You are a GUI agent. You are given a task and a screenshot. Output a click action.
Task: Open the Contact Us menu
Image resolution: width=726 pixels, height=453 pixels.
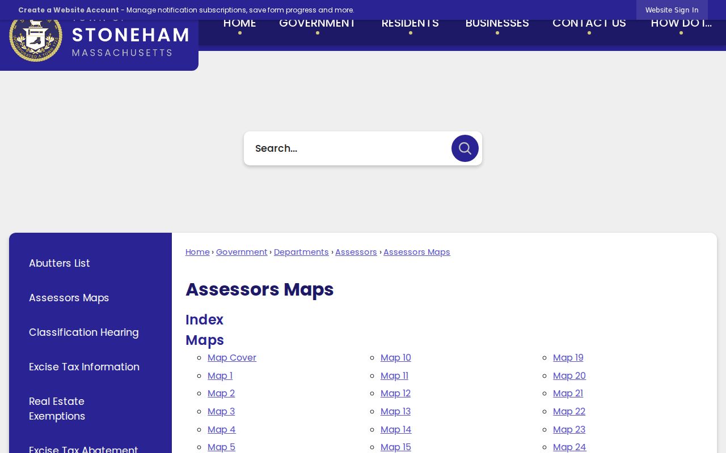[x=589, y=24]
